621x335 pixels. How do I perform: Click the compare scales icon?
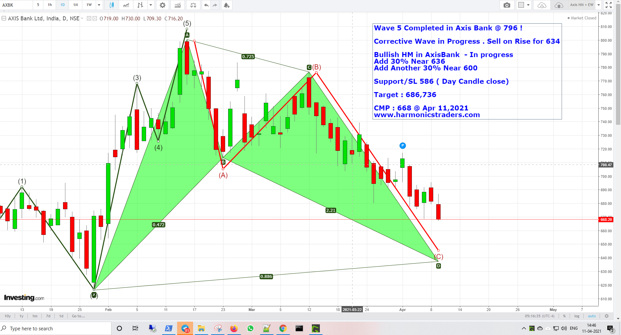click(193, 5)
